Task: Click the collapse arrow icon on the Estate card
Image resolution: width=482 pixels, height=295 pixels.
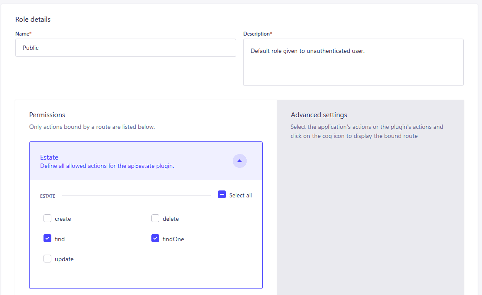Action: click(239, 161)
